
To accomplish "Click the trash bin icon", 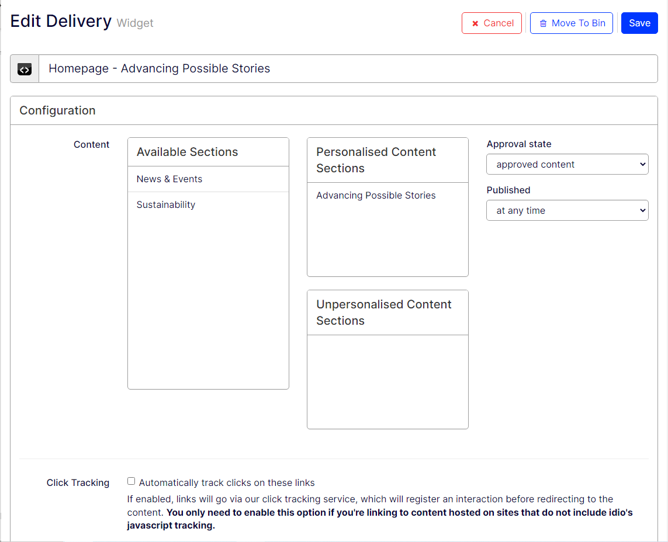I will pos(543,23).
